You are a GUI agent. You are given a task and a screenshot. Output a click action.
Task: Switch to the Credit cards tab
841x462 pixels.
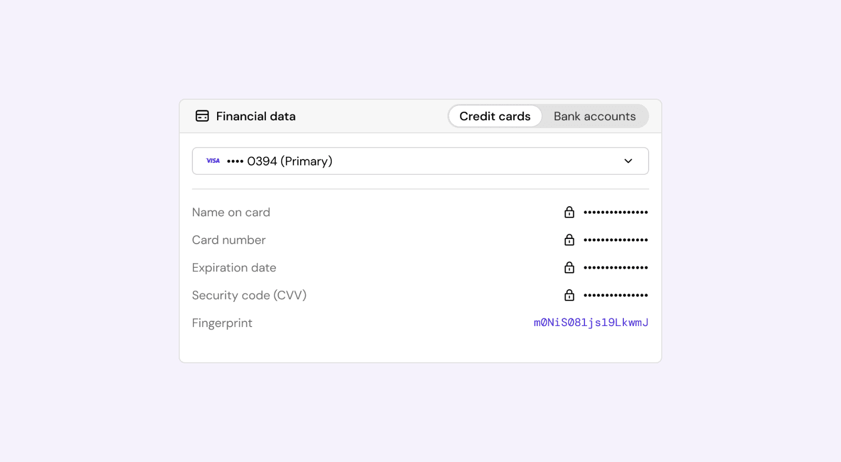[495, 116]
